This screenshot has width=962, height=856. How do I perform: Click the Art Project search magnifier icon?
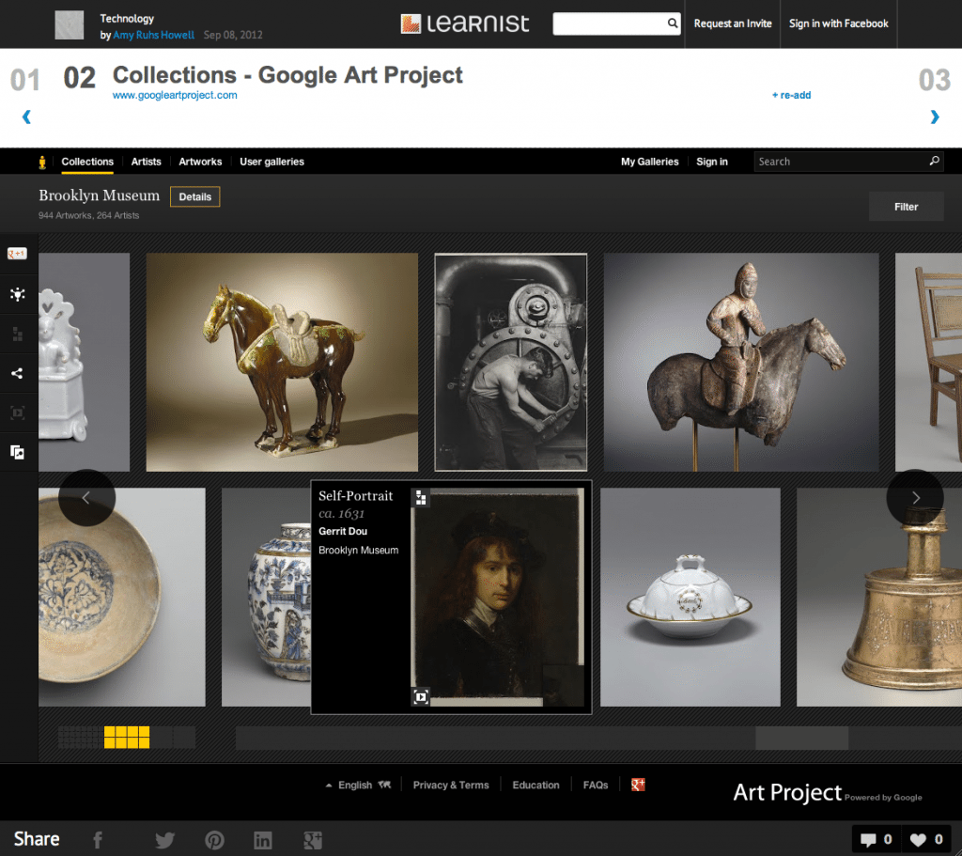click(x=934, y=162)
